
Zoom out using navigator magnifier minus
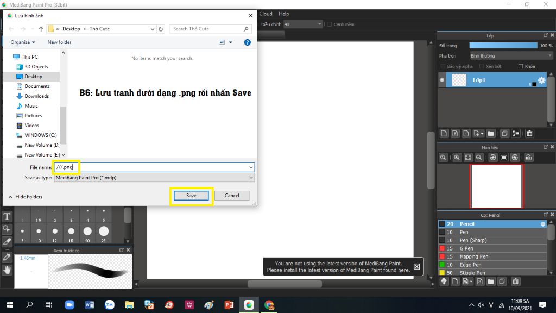coord(479,158)
